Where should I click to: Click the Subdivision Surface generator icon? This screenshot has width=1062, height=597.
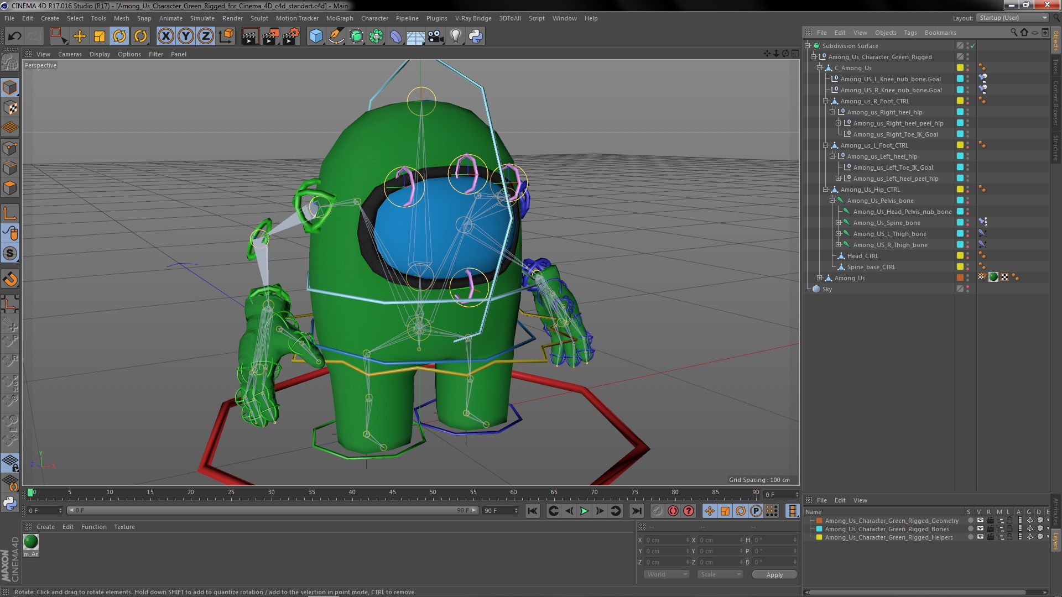coord(356,36)
